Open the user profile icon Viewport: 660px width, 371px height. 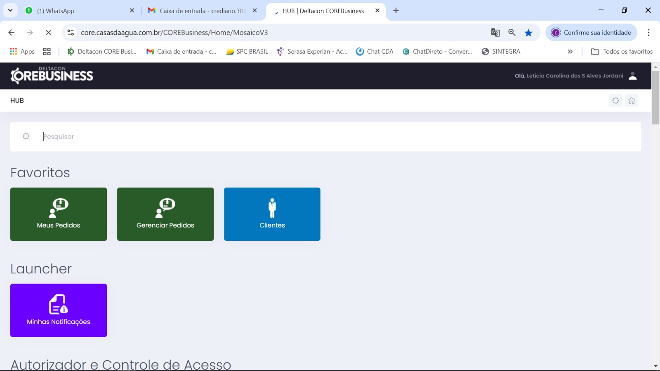coord(633,76)
